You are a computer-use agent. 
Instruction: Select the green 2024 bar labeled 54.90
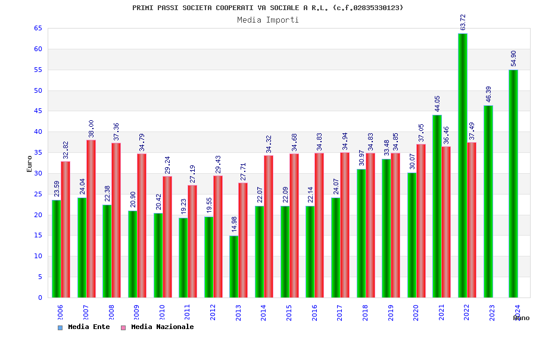(x=513, y=184)
